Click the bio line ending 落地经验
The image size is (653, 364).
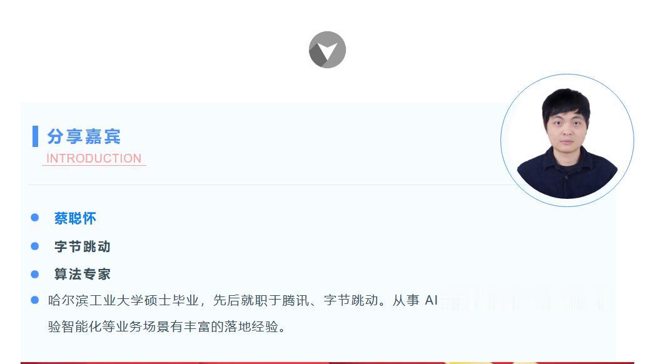coord(167,326)
